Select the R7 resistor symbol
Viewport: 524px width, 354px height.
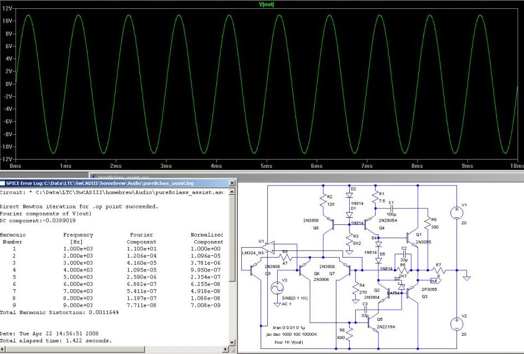pyautogui.click(x=439, y=271)
